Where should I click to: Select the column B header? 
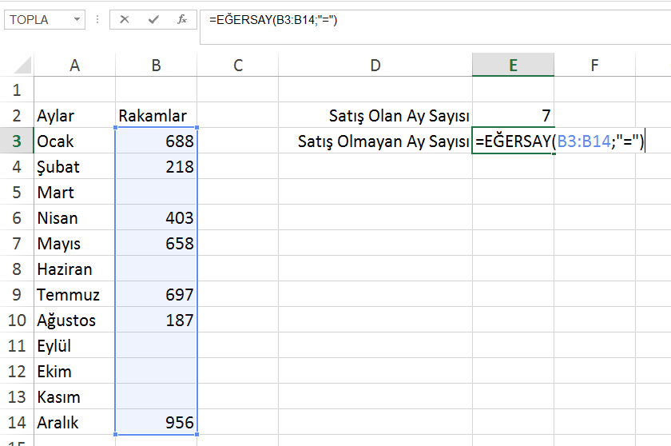157,66
